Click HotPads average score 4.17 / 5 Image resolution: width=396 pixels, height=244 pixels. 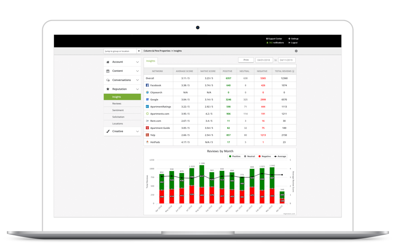coord(185,142)
